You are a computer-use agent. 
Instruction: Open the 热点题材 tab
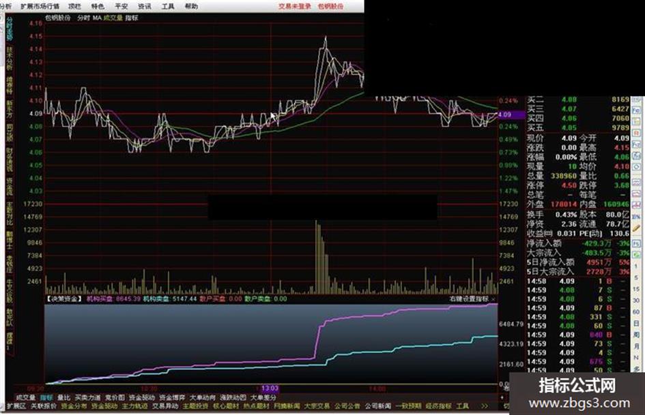click(x=256, y=406)
